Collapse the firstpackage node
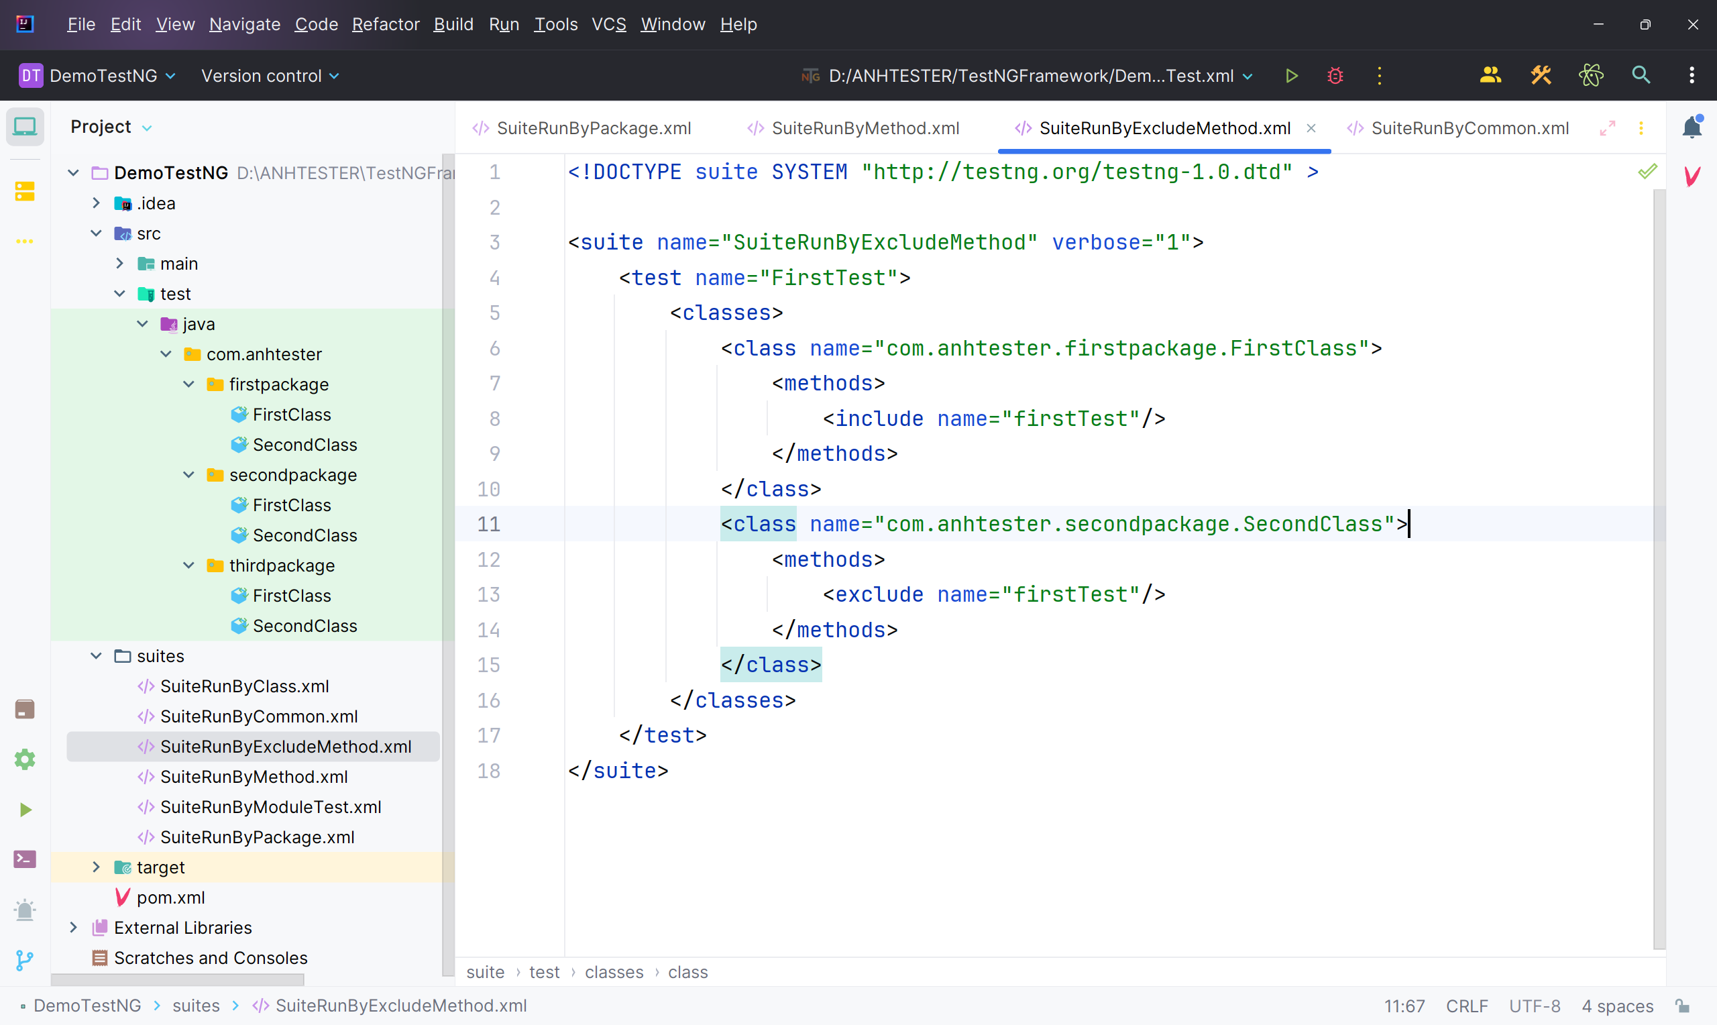 tap(188, 384)
